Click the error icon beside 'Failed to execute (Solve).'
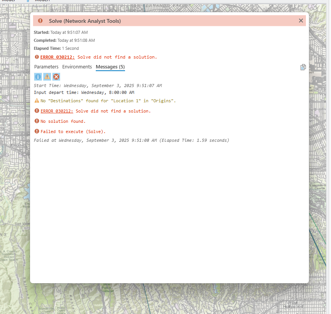Image resolution: width=331 pixels, height=314 pixels. coord(37,131)
